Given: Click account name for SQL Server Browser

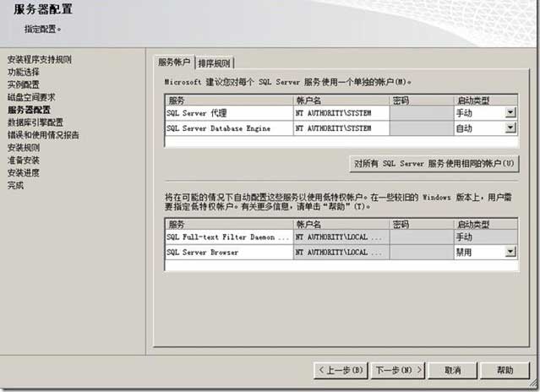Looking at the screenshot, I should pyautogui.click(x=341, y=253).
